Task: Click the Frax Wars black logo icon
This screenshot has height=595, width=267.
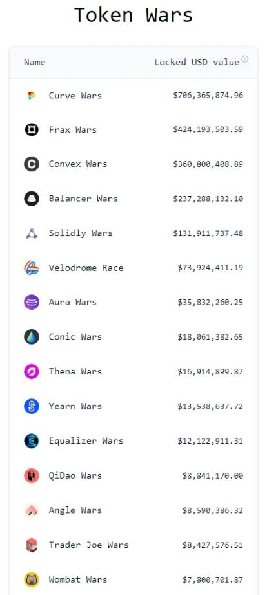Action: 32,130
